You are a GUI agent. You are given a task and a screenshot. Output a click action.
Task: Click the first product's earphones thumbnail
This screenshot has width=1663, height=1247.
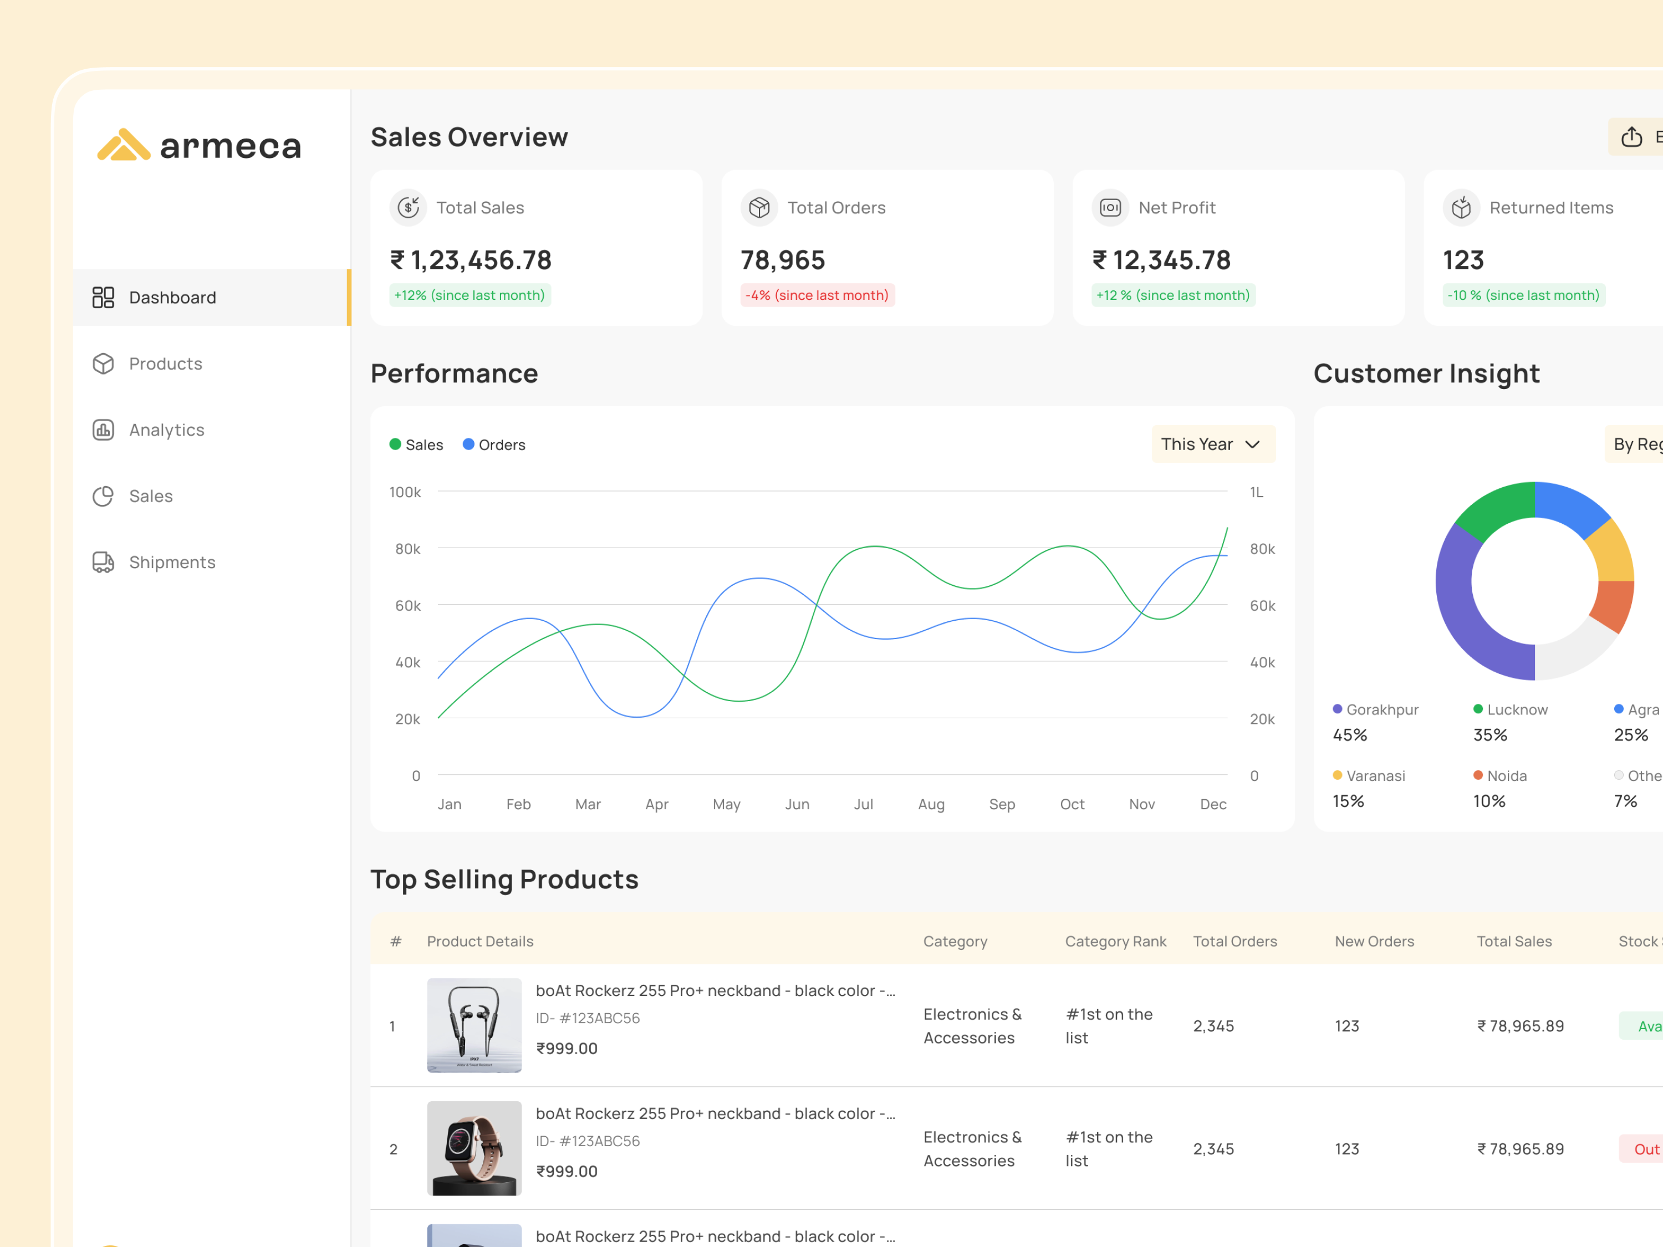(x=473, y=1025)
